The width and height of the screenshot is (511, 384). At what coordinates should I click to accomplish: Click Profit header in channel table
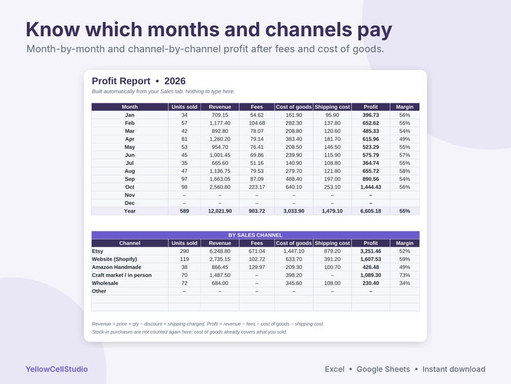coord(371,243)
